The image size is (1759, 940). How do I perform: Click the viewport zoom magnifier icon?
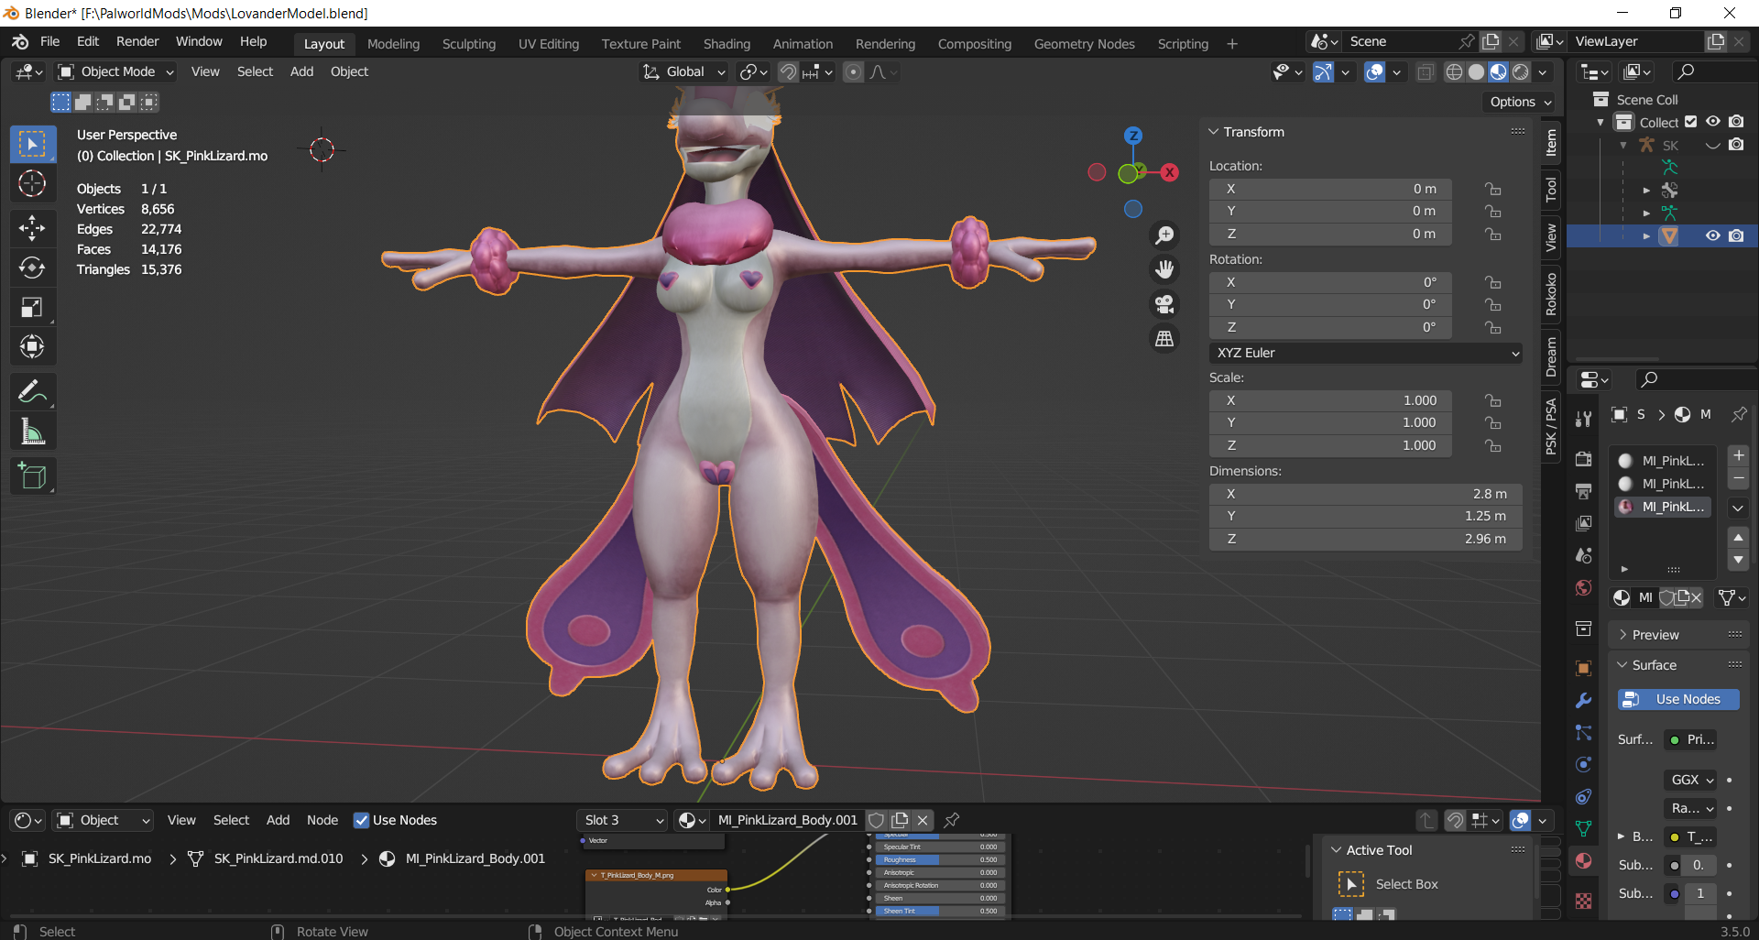[1164, 235]
